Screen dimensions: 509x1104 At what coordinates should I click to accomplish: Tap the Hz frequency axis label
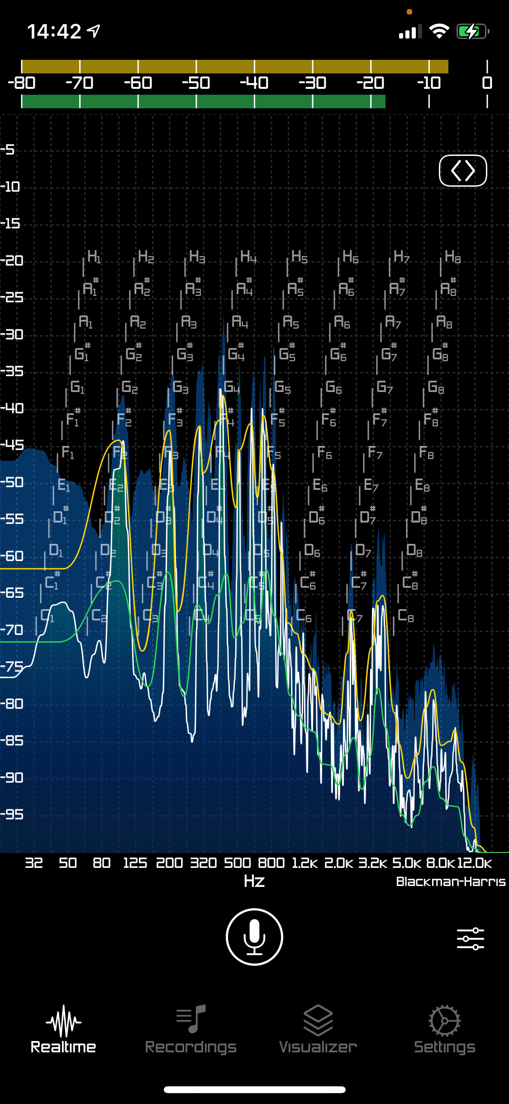254,881
